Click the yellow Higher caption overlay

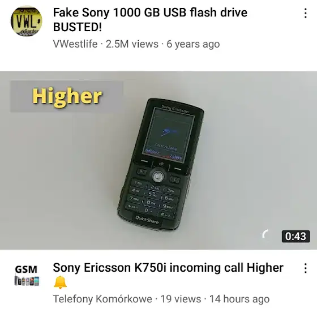(67, 96)
